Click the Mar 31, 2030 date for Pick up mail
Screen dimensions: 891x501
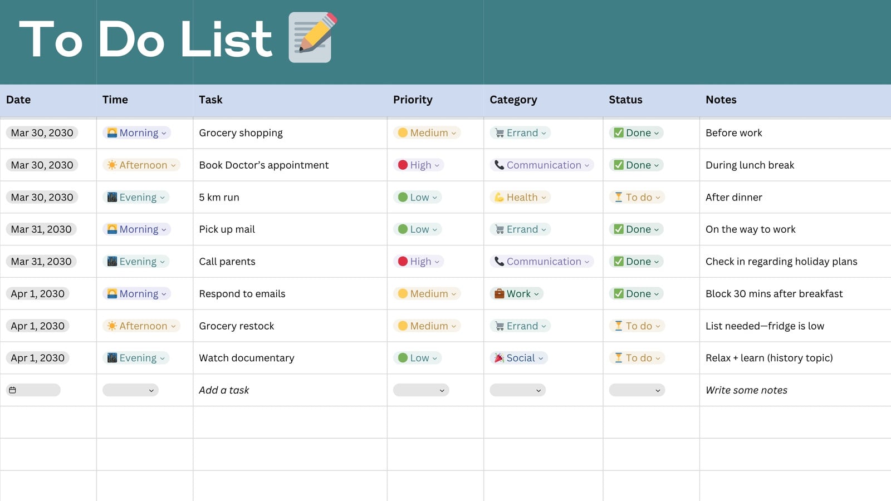click(x=41, y=229)
